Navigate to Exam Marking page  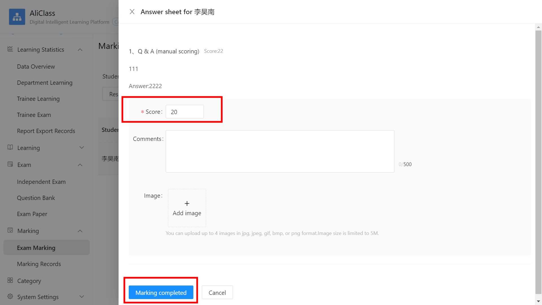[36, 248]
